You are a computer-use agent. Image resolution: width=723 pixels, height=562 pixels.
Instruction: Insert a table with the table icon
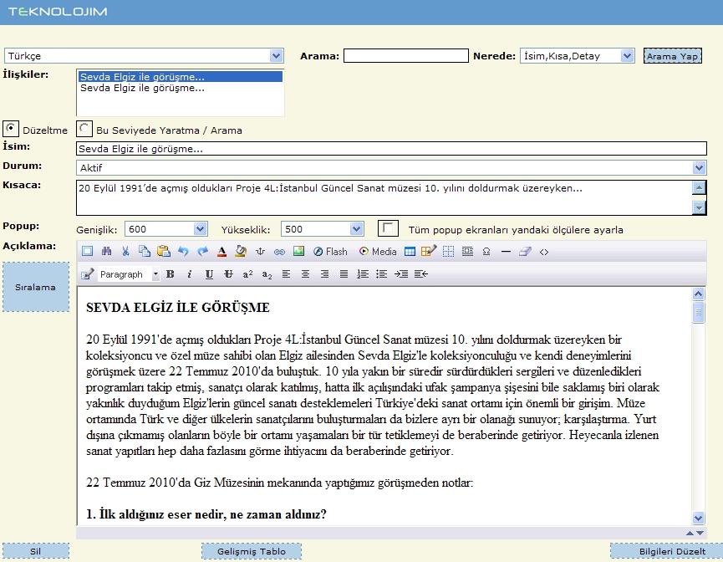pyautogui.click(x=410, y=252)
